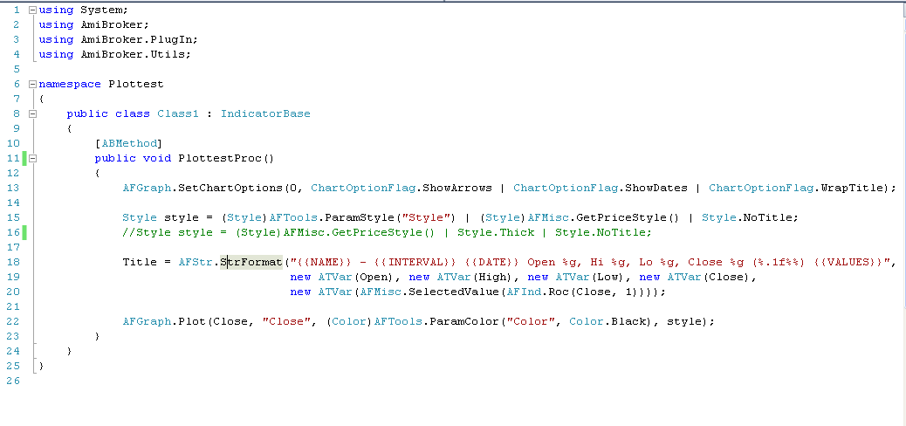Click the 'ABMethod' attribute

(129, 143)
